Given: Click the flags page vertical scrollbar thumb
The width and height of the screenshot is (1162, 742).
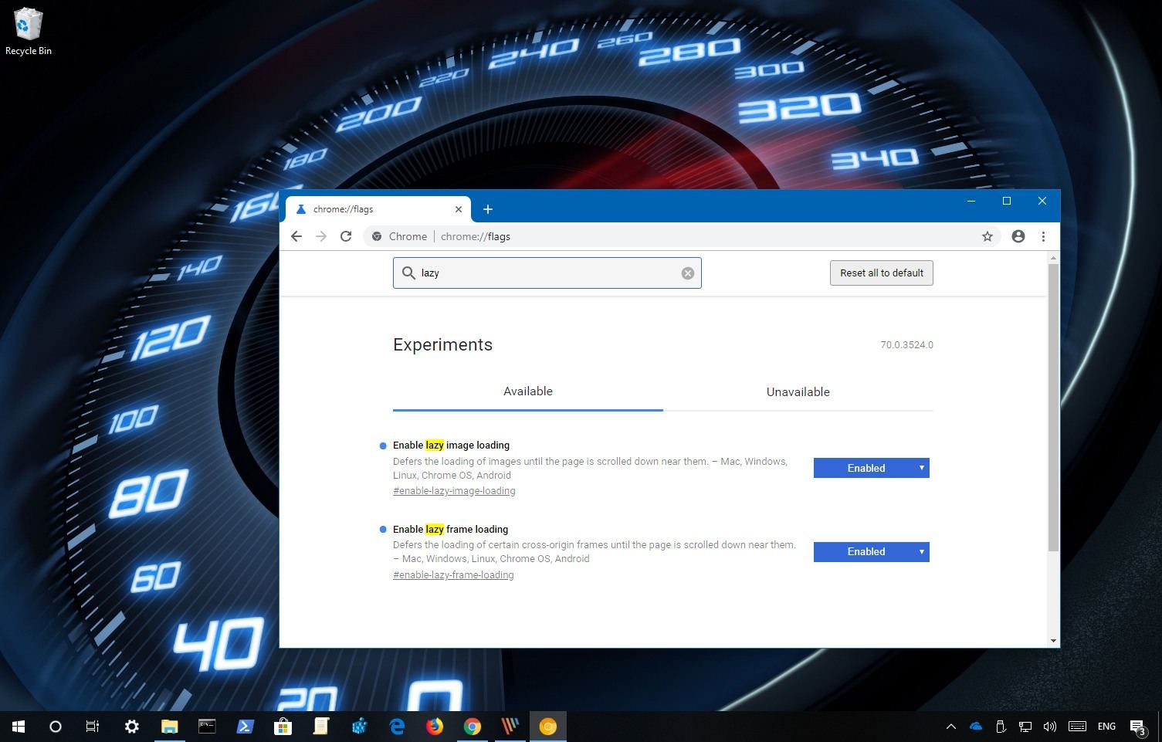Looking at the screenshot, I should [1053, 408].
